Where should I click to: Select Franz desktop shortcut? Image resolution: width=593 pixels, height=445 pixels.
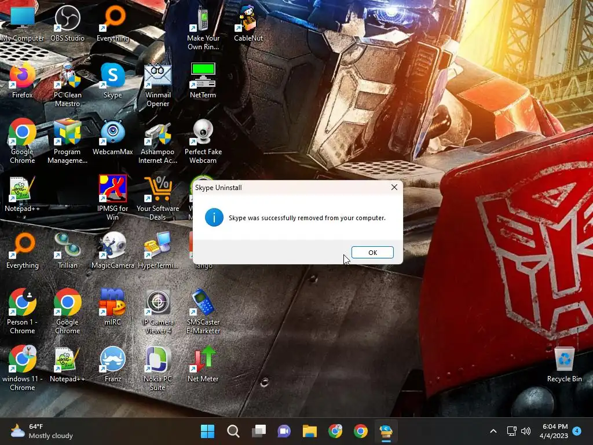click(x=113, y=364)
